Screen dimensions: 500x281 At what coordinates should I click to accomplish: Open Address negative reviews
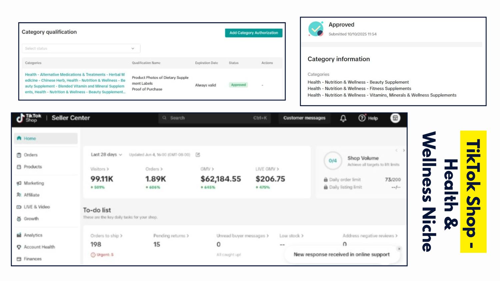pyautogui.click(x=370, y=236)
